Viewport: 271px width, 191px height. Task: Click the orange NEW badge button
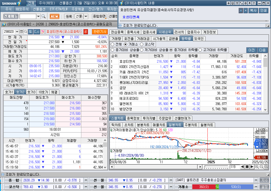click(55, 16)
